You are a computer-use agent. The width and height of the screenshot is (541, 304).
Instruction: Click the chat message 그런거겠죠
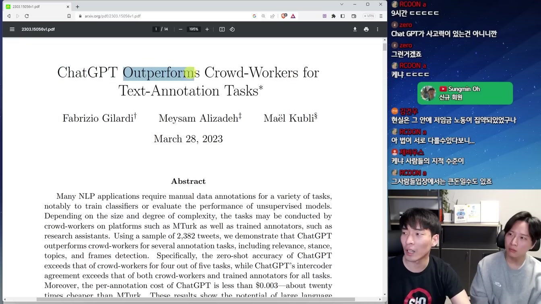407,54
